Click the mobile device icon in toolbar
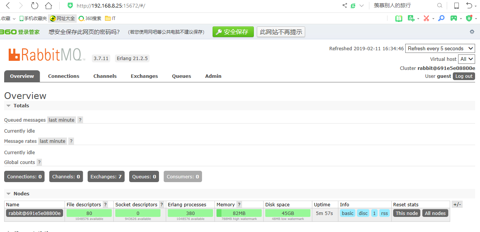480x232 pixels. [457, 6]
